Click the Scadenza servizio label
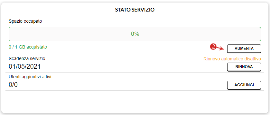Viewport: 270px width, 115px height. (x=27, y=58)
